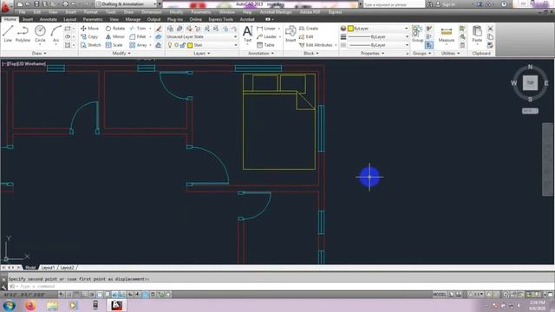Expand the Layers panel
This screenshot has height=312, width=555.
[x=202, y=53]
